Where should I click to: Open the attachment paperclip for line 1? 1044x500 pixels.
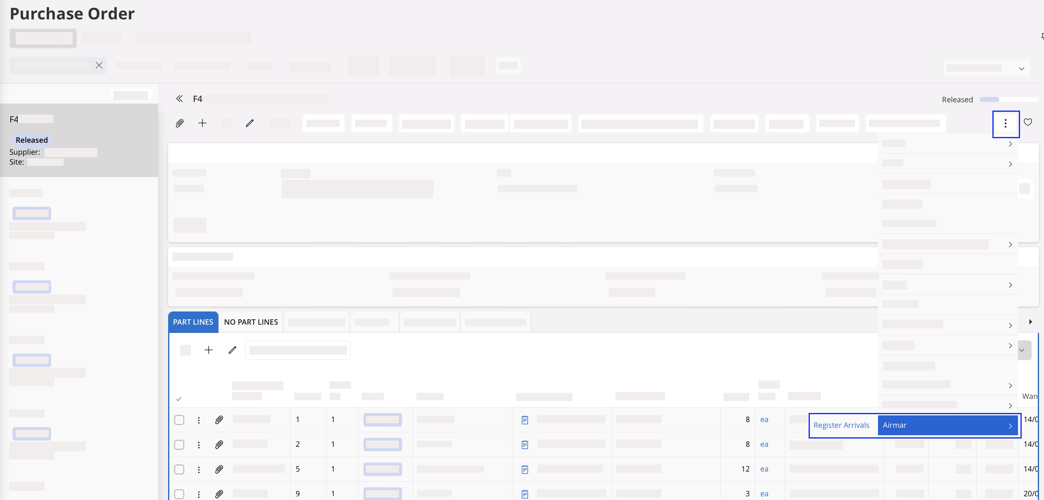(219, 420)
